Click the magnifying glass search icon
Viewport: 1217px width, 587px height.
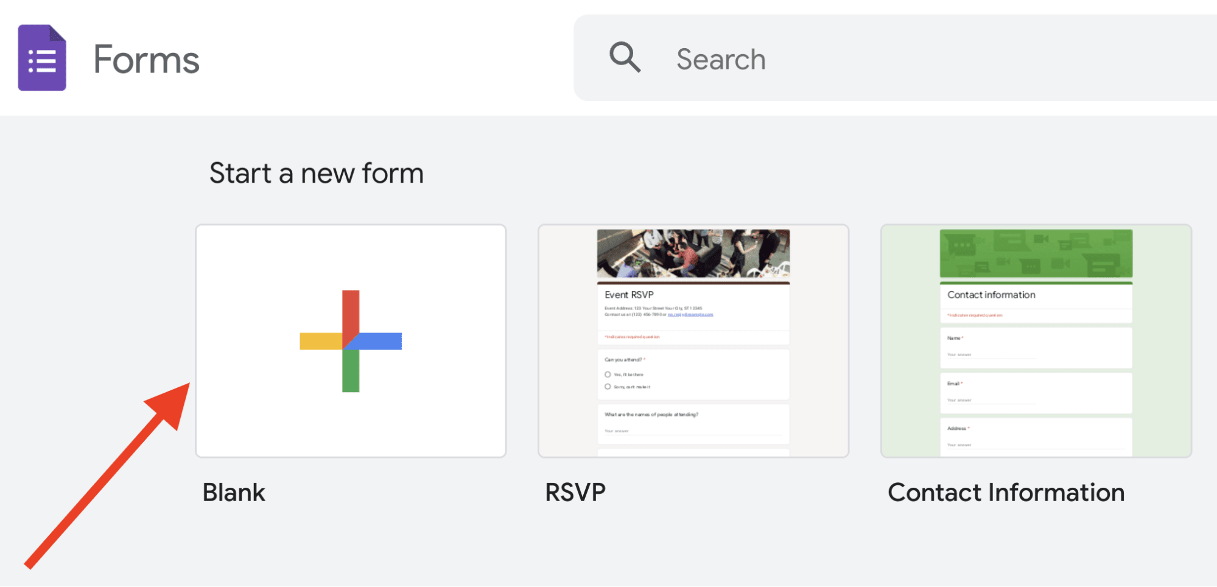(x=625, y=58)
